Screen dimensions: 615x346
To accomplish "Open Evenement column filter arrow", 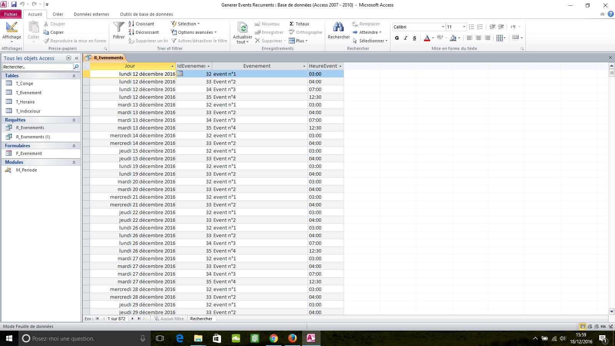I will coord(304,66).
